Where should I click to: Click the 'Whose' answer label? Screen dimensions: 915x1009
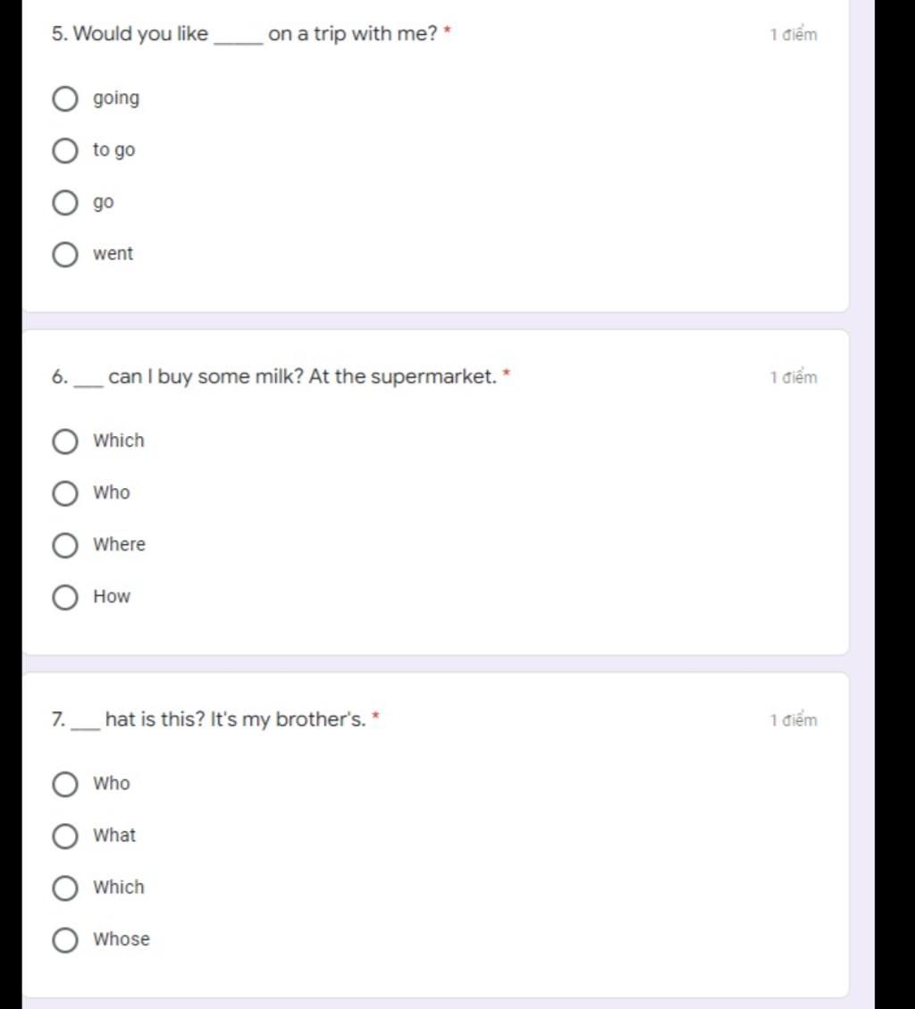point(121,939)
